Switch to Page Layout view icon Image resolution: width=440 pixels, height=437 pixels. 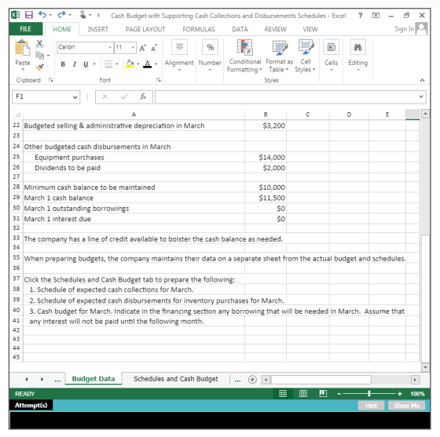click(x=303, y=394)
